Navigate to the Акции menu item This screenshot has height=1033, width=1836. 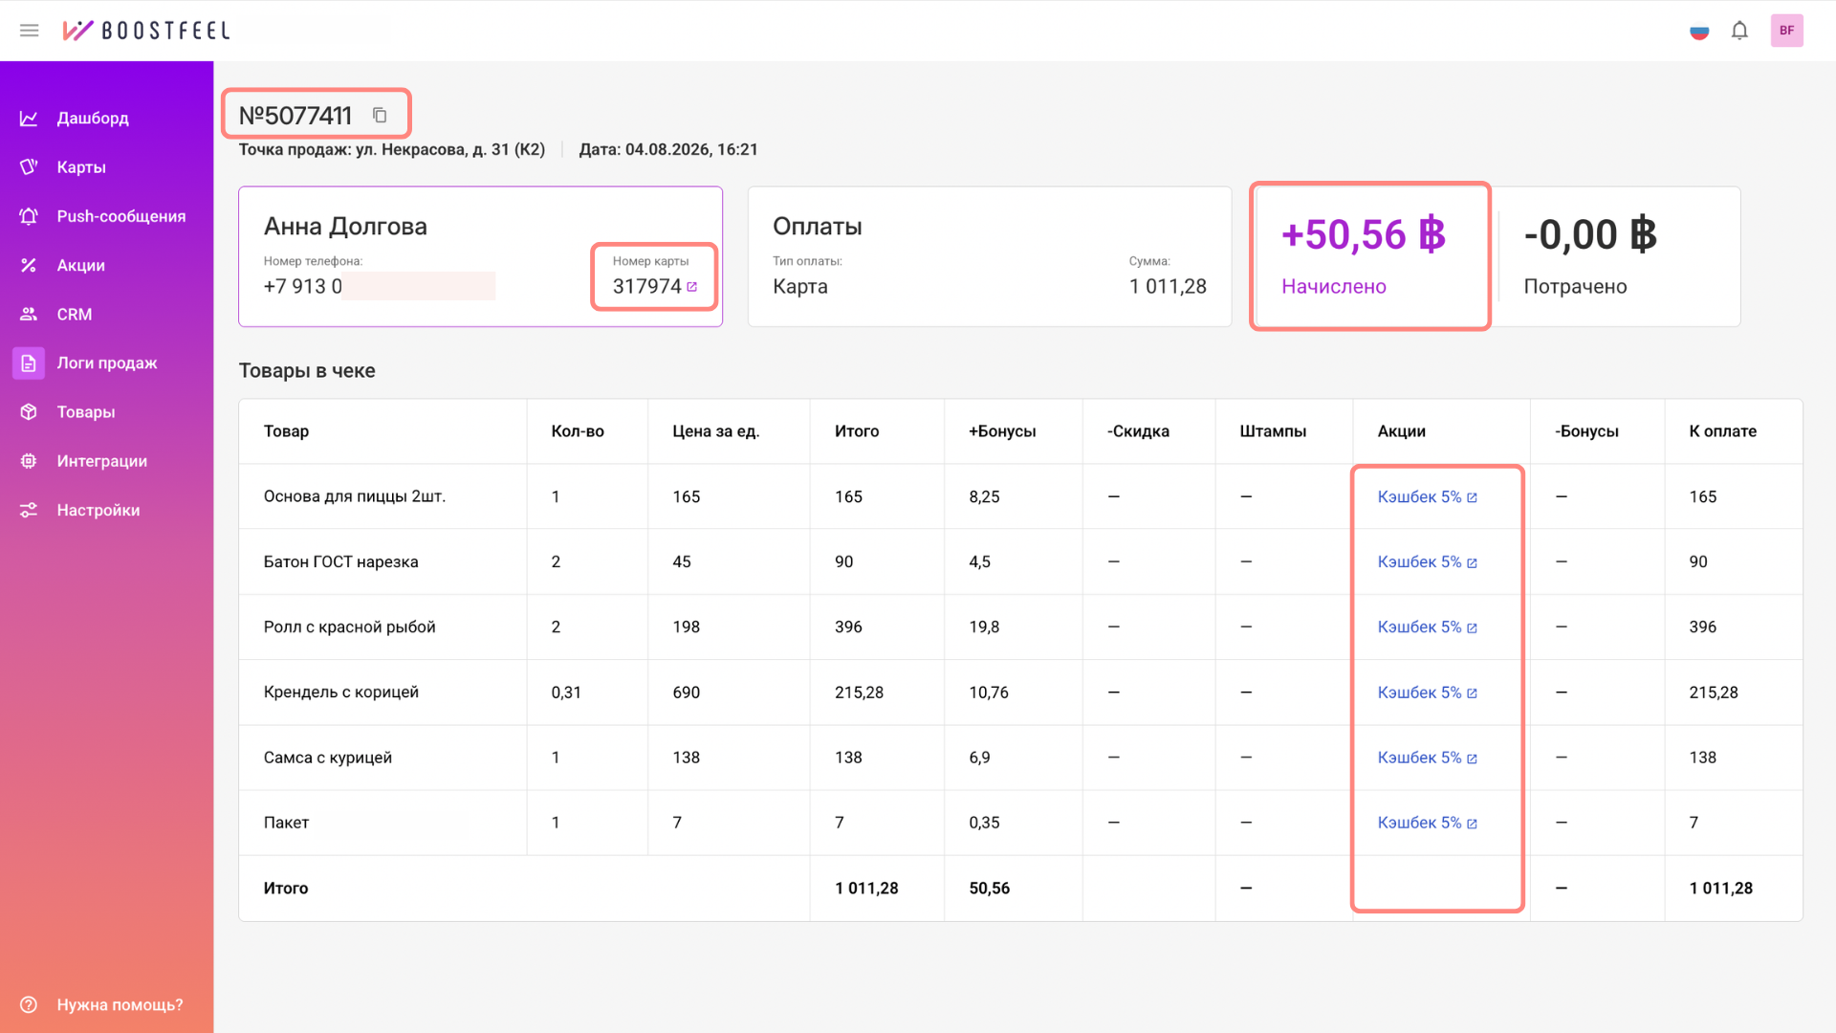pyautogui.click(x=81, y=265)
